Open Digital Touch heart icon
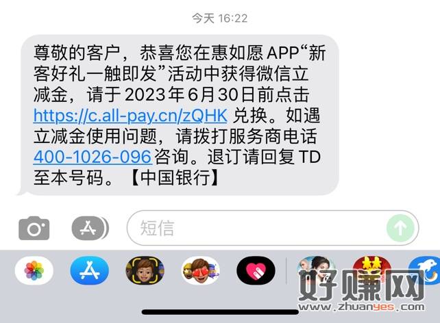The width and height of the screenshot is (440, 323). click(x=256, y=270)
